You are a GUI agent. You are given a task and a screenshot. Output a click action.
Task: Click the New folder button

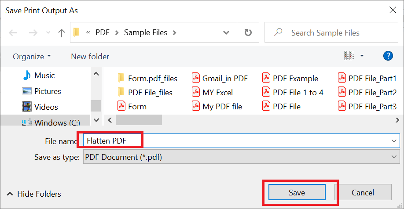pyautogui.click(x=90, y=57)
